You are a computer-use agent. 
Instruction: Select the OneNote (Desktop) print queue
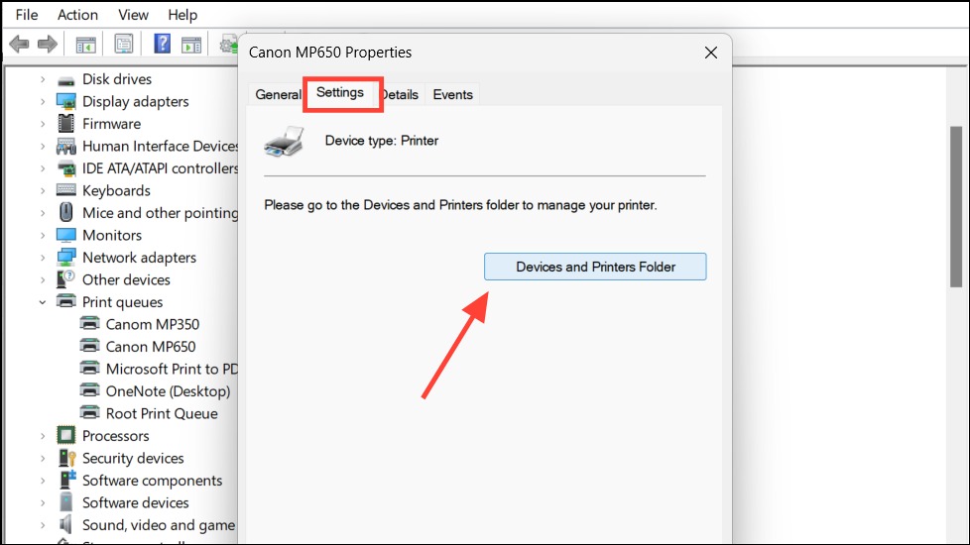coord(168,391)
